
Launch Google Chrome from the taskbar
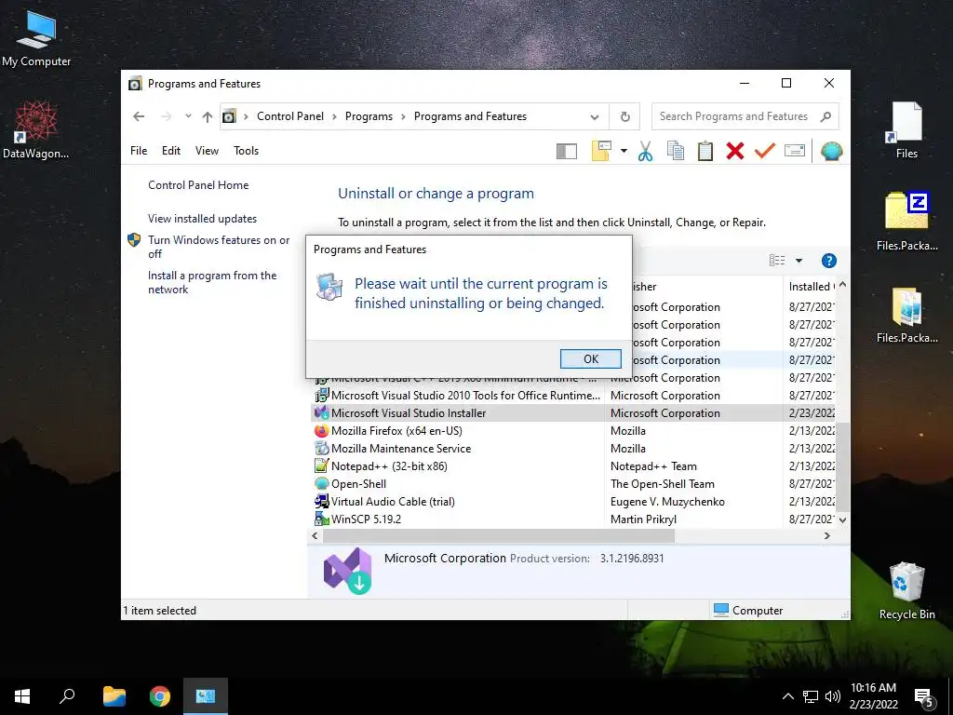click(160, 696)
